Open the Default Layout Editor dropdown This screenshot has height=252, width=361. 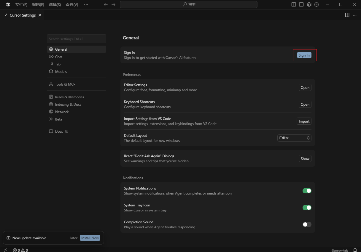point(294,138)
